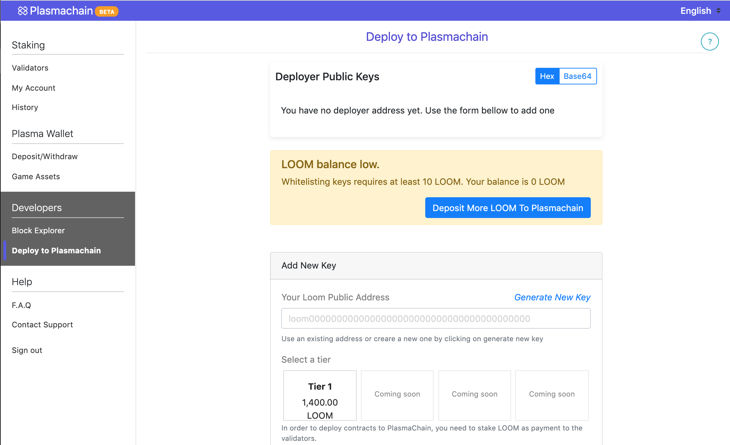Click the BETA badge

(x=107, y=11)
